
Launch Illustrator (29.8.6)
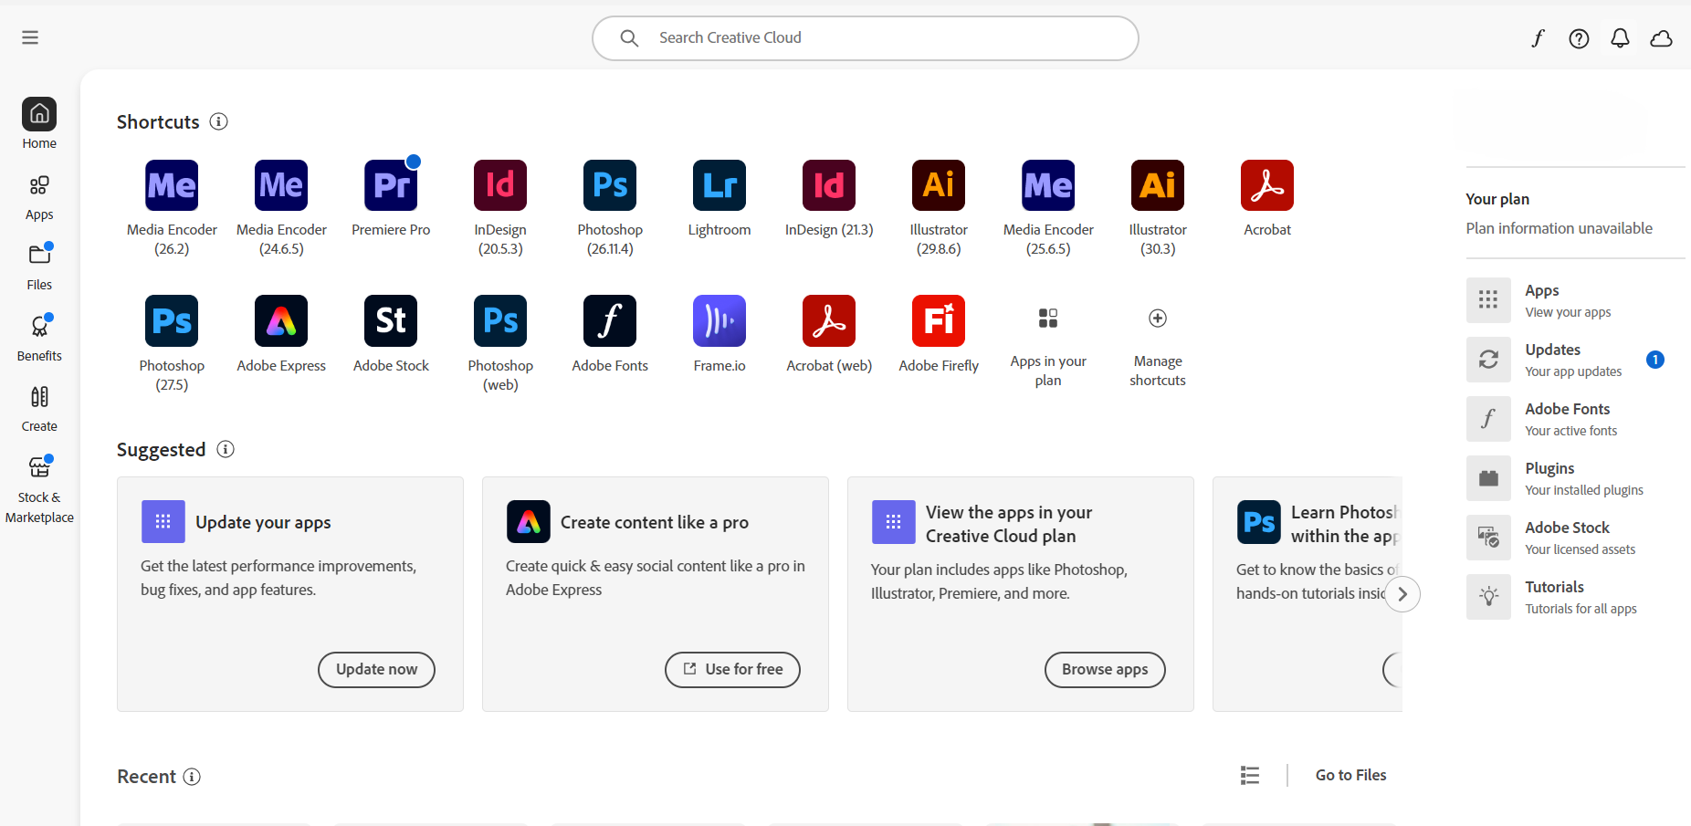click(x=939, y=185)
